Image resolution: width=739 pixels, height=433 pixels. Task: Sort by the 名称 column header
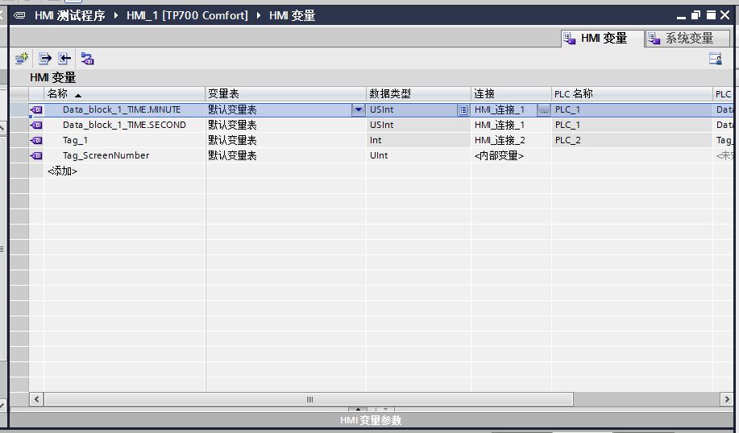click(x=124, y=93)
